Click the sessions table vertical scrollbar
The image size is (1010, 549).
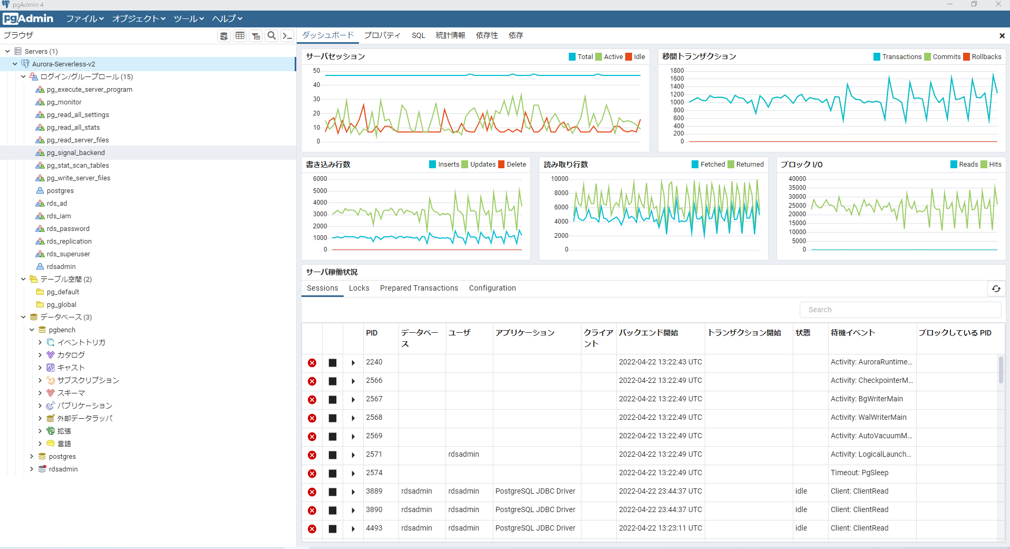(x=1001, y=369)
